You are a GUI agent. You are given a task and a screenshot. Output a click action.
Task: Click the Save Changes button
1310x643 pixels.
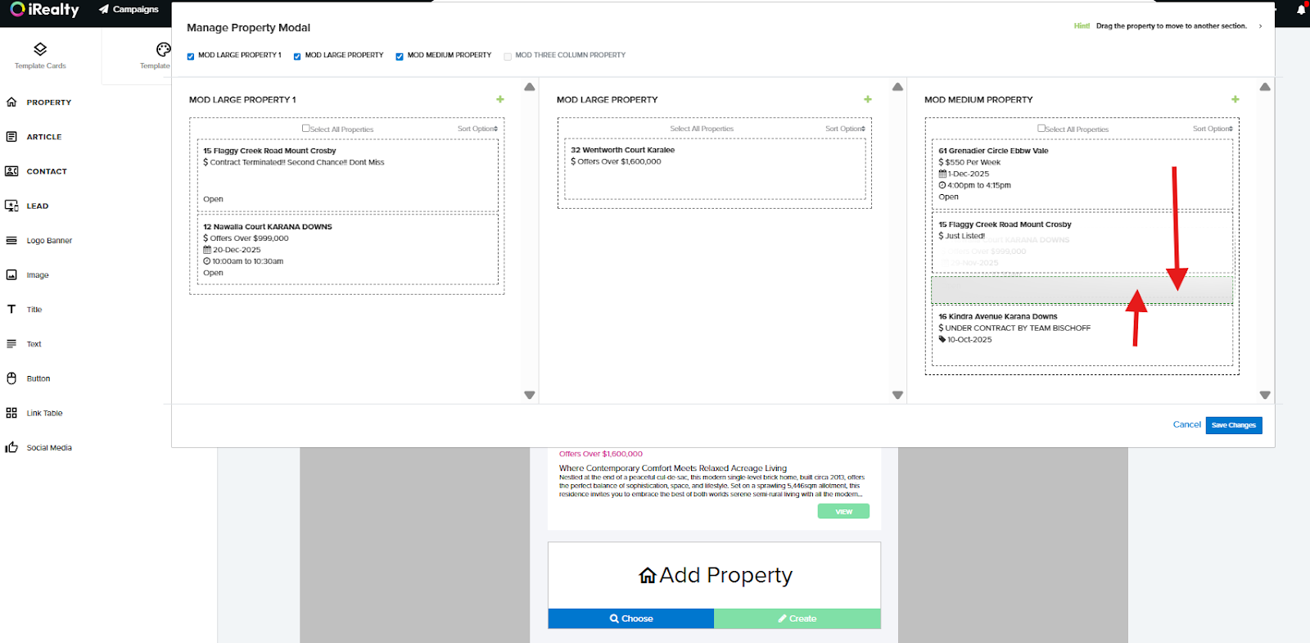coord(1233,425)
